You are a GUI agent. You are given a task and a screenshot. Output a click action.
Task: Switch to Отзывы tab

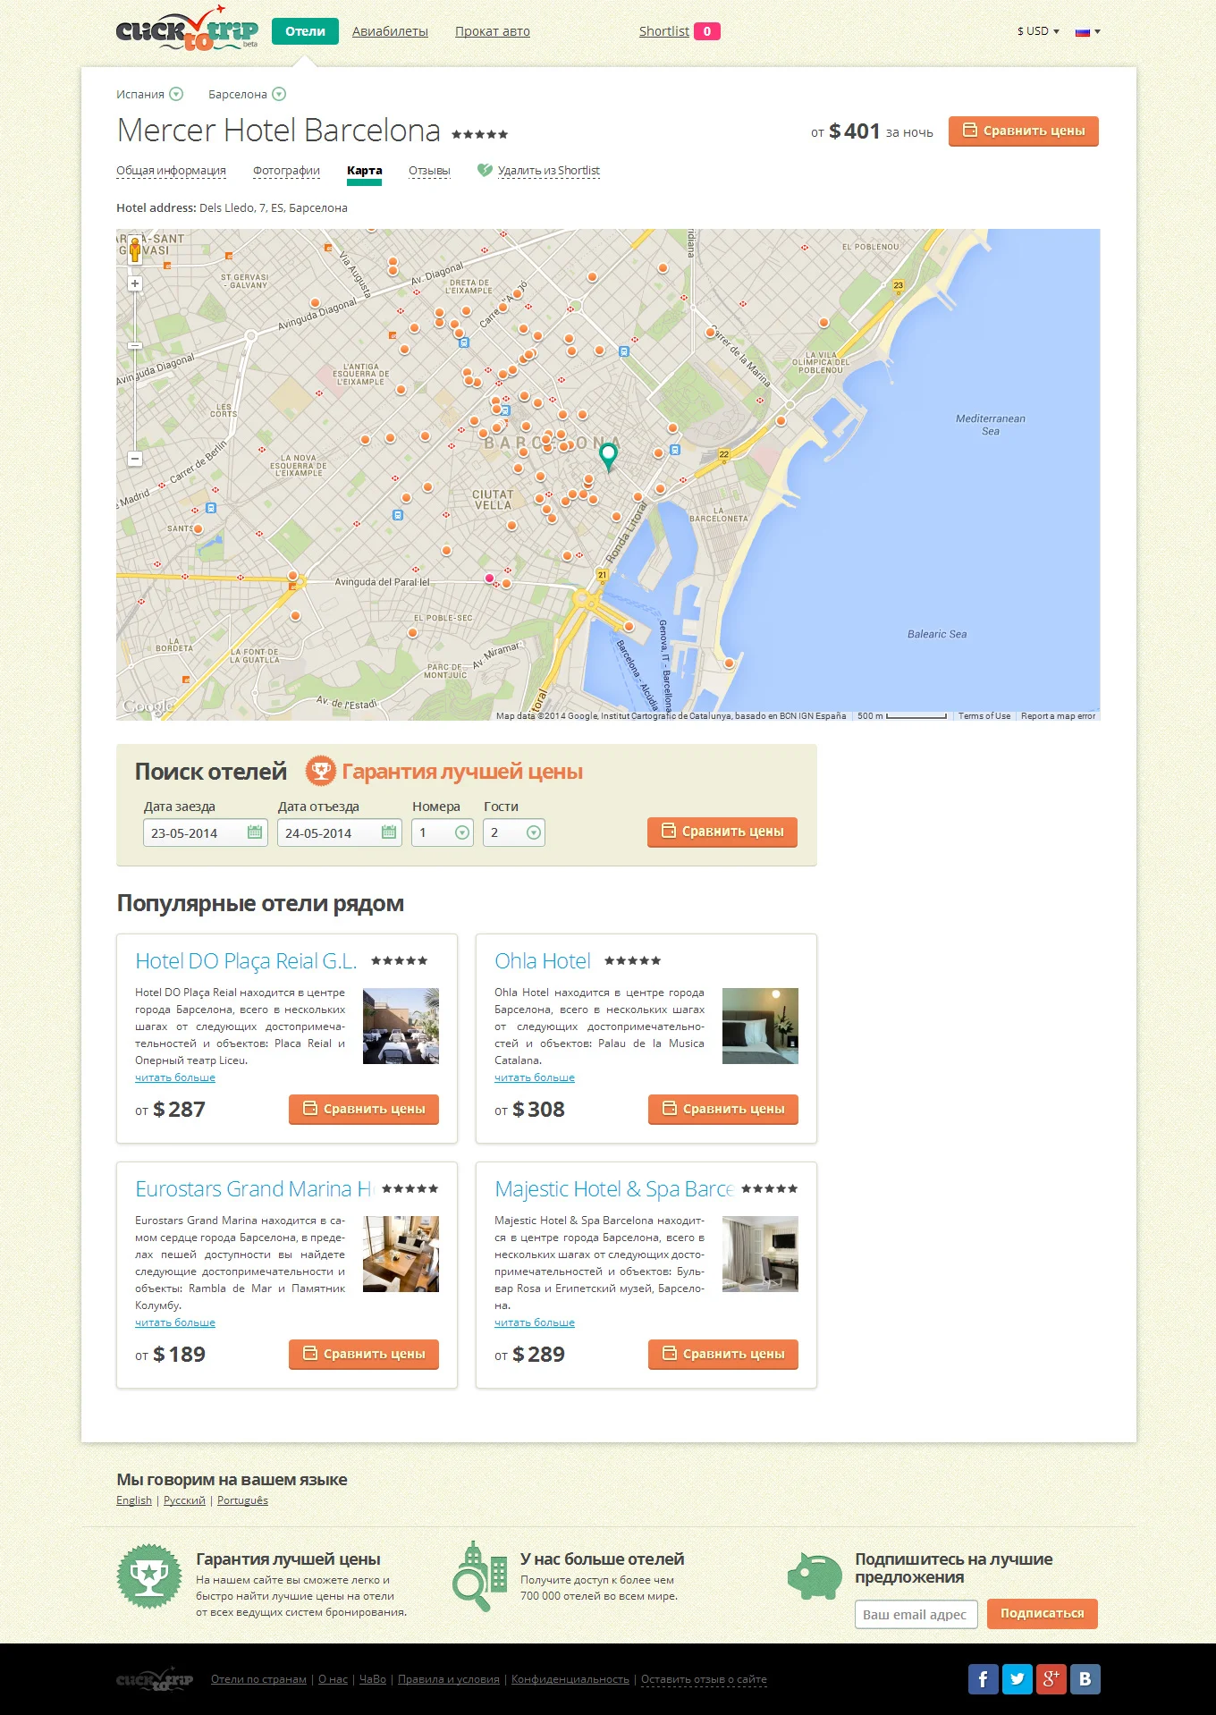[429, 171]
